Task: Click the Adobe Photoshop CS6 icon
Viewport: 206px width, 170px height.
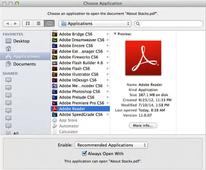Action: tap(55, 92)
